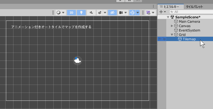
Task: Toggle Tilemap scene visibility eye icon
Action: click(160, 39)
